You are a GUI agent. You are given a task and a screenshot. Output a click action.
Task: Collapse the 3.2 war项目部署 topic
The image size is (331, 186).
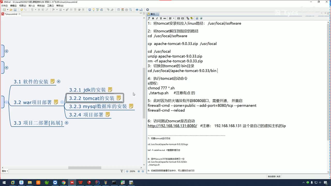(x=62, y=102)
